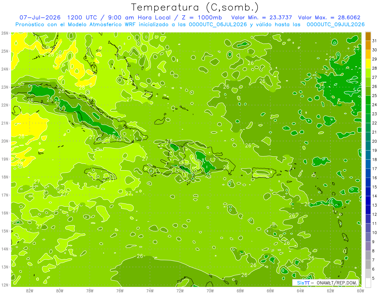
Task: Pick the white legend swatch below 5
Action: point(368,283)
